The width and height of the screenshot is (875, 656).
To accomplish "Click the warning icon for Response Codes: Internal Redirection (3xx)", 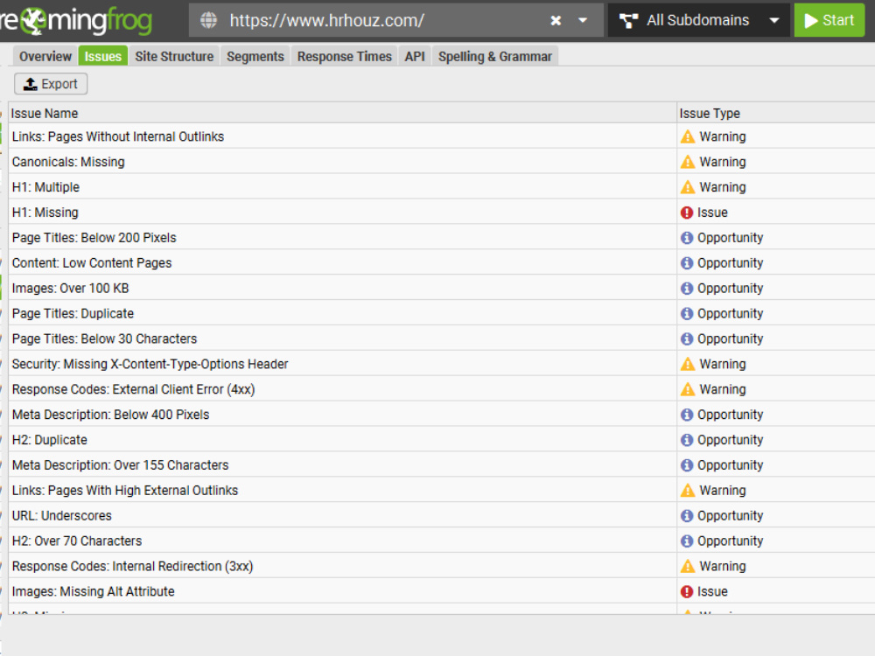I will coord(687,566).
